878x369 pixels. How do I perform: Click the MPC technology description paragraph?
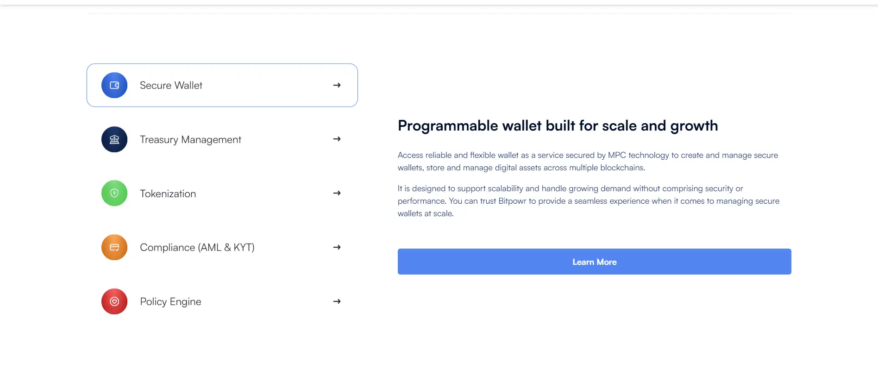coord(588,162)
